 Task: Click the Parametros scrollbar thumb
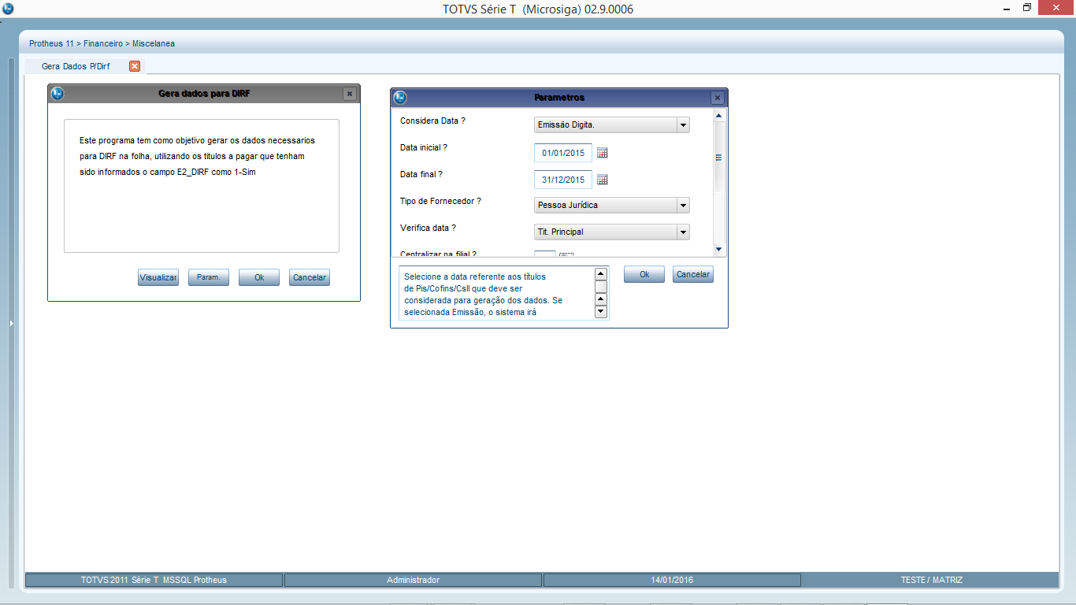click(718, 158)
